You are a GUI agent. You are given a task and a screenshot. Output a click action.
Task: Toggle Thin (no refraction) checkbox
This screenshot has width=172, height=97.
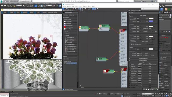(x=131, y=45)
